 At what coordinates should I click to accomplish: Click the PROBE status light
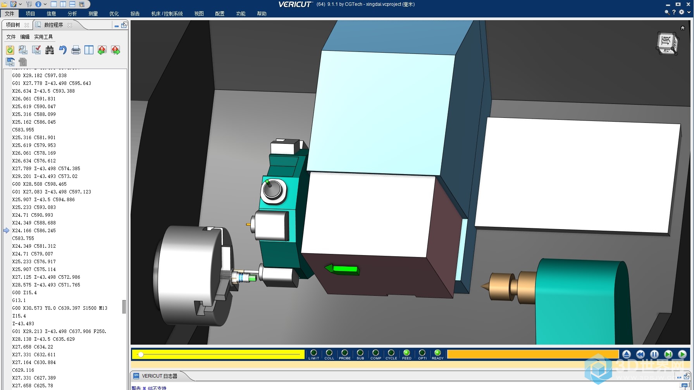pos(345,352)
